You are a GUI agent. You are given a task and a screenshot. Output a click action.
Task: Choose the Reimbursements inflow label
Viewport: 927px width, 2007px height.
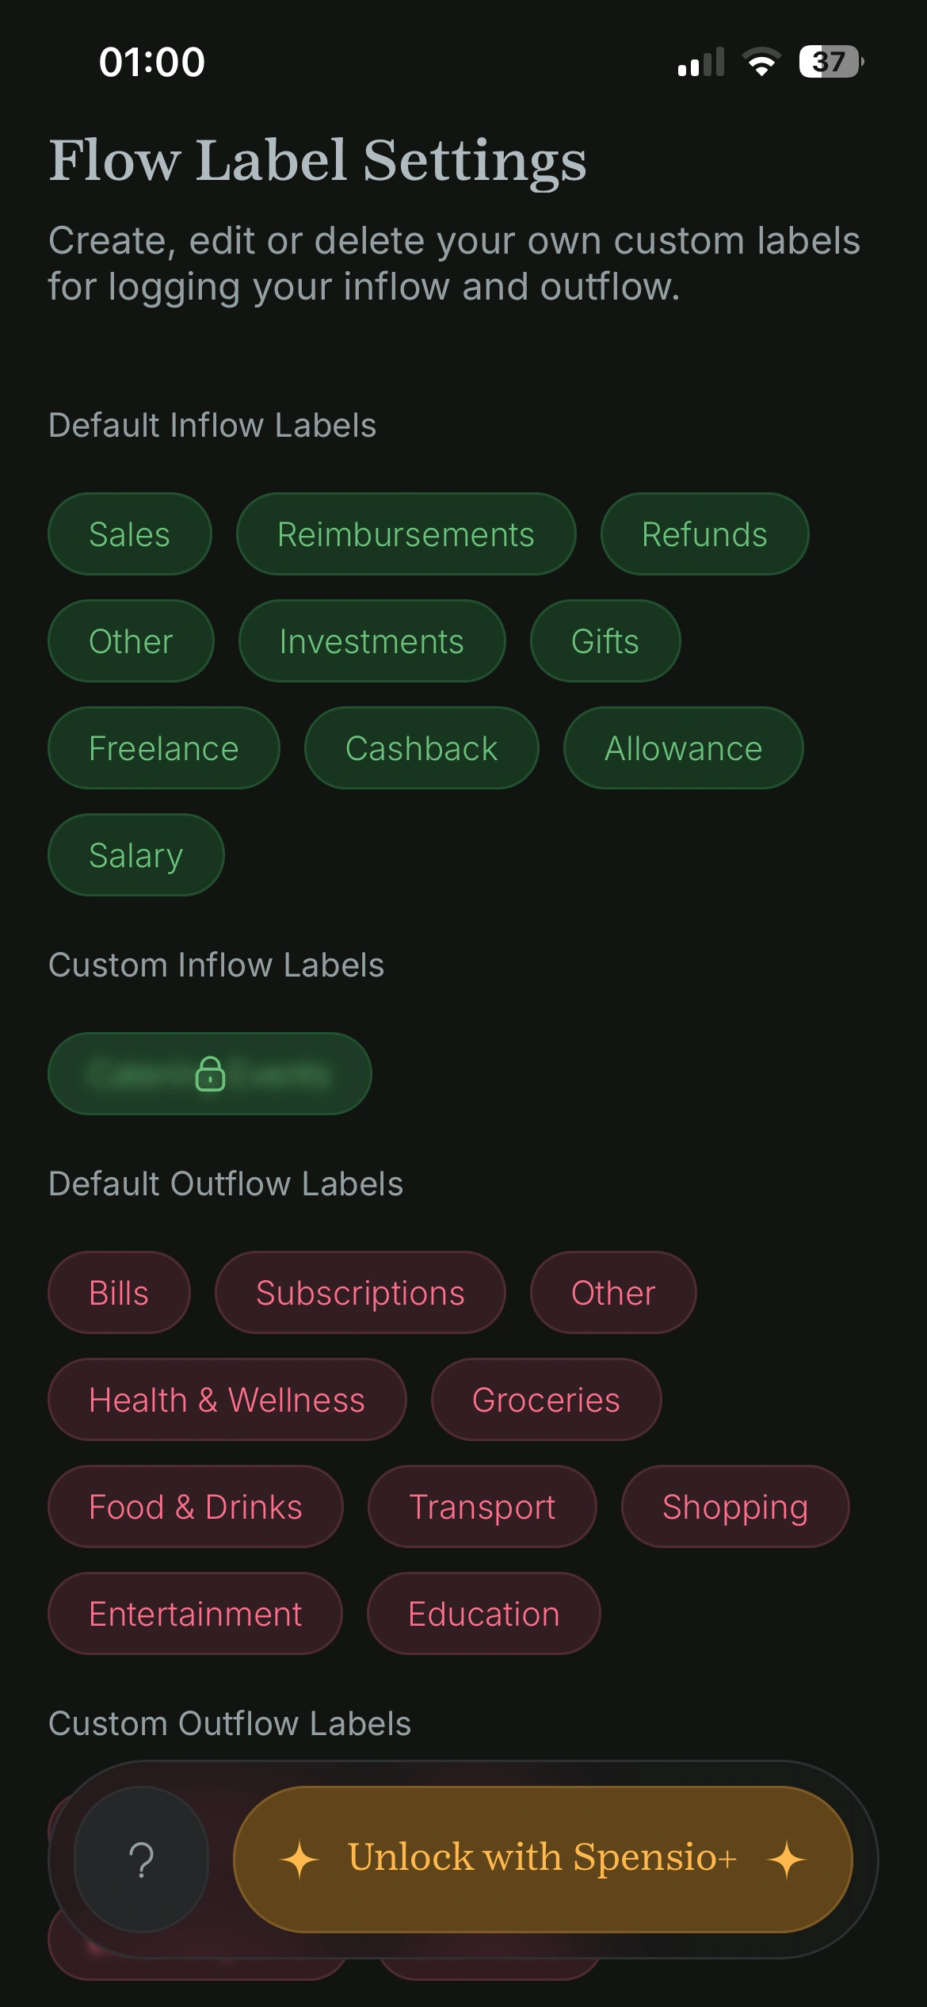coord(406,534)
